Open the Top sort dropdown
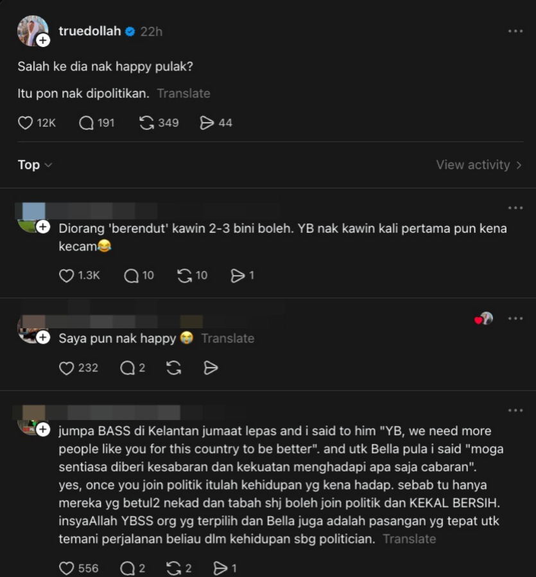Image resolution: width=536 pixels, height=577 pixels. [35, 165]
